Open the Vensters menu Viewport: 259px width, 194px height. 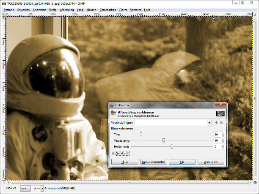tap(135, 10)
